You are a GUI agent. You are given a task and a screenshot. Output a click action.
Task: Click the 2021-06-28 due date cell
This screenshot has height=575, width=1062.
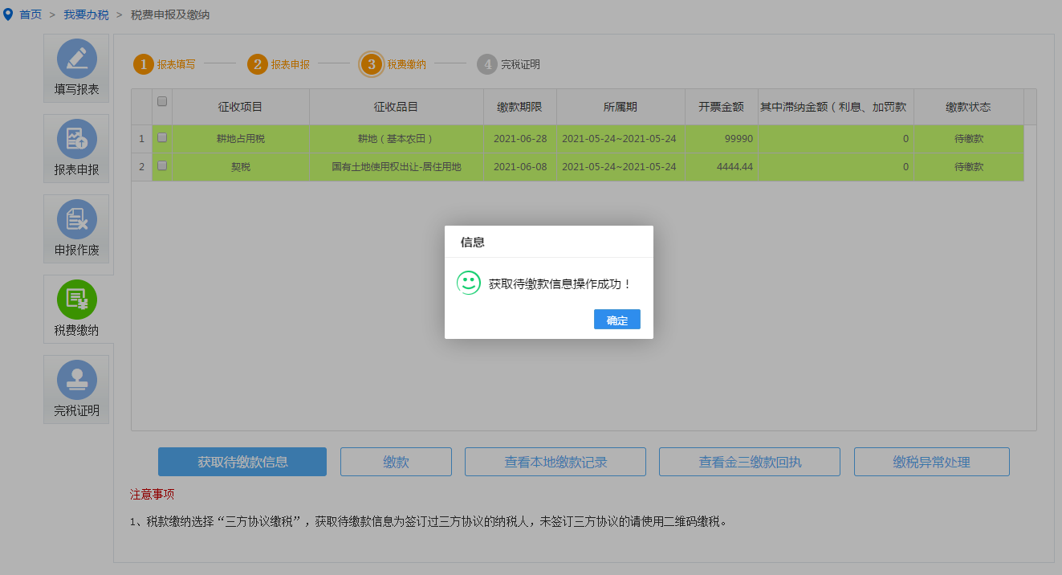(x=520, y=139)
